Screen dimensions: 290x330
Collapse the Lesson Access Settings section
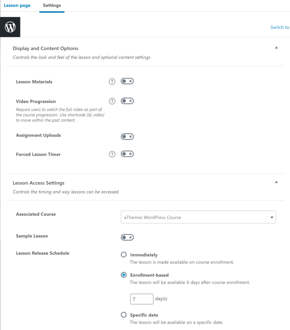coord(276,182)
